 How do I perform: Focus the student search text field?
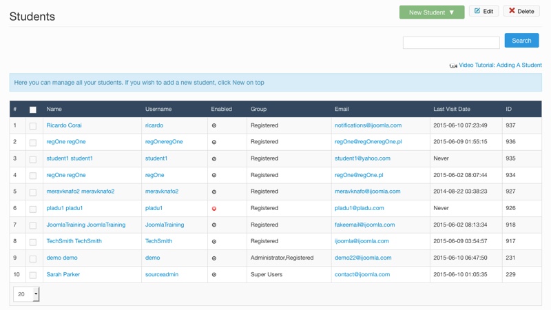[451, 43]
